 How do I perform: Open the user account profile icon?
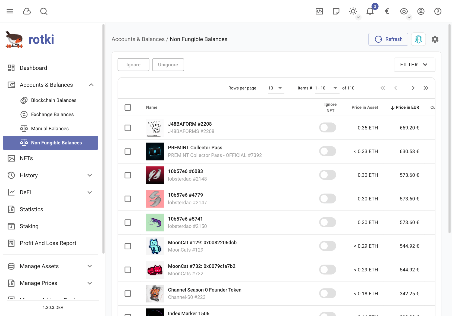click(421, 11)
